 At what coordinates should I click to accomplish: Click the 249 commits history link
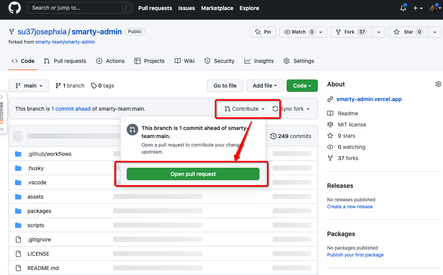[290, 136]
